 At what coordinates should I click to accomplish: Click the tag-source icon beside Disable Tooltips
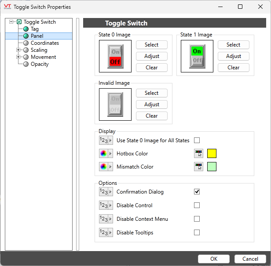106,233
